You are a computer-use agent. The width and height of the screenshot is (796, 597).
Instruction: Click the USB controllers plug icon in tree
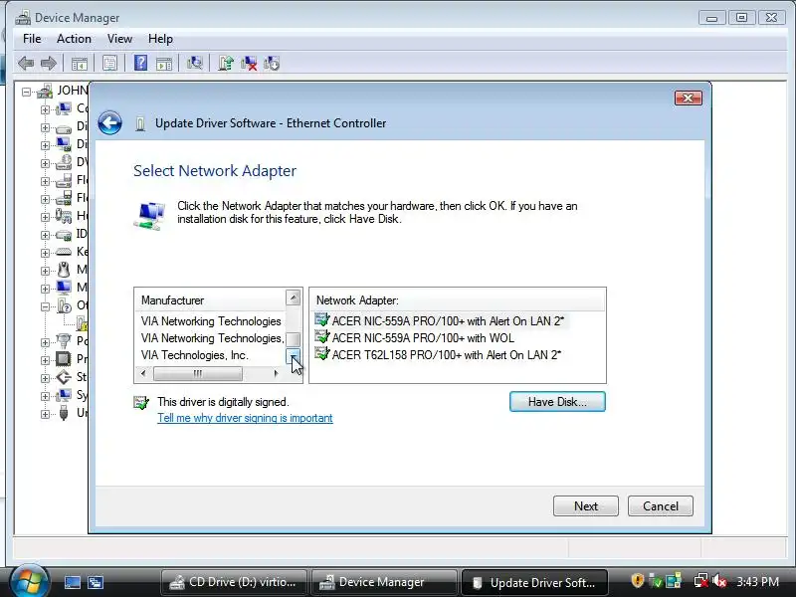tap(64, 413)
